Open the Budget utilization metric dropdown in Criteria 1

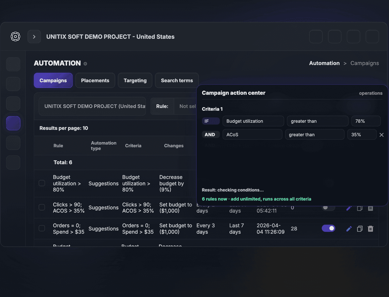click(253, 121)
